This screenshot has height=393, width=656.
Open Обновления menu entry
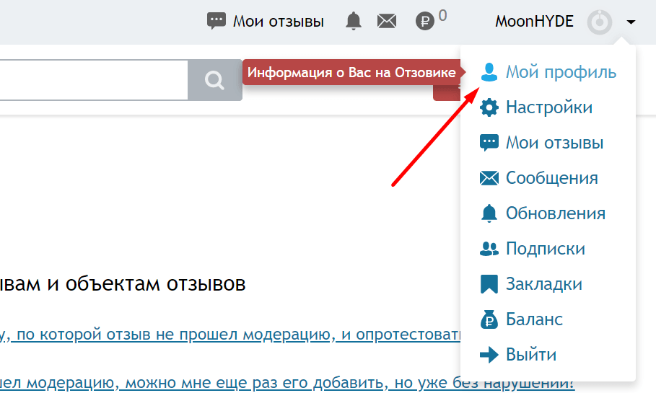pyautogui.click(x=543, y=213)
